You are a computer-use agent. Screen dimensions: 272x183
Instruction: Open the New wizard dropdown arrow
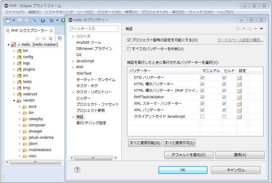coord(14,21)
